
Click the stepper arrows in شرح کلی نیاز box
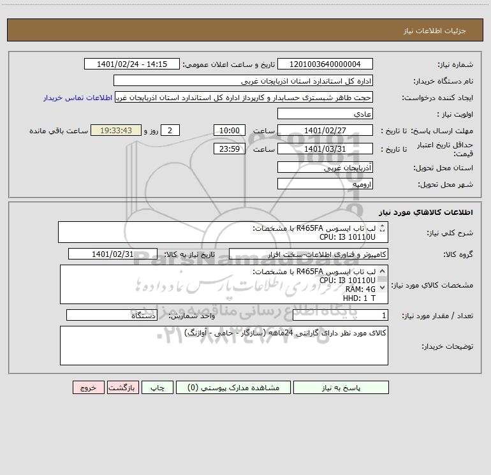pos(382,229)
